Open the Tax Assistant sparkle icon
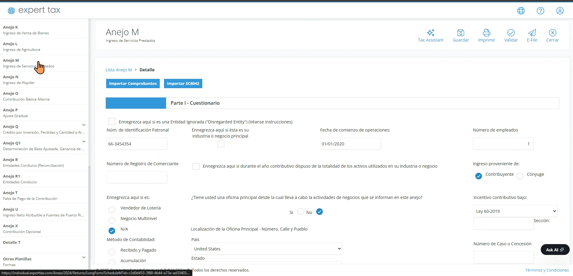The width and height of the screenshot is (573, 276). click(x=430, y=33)
